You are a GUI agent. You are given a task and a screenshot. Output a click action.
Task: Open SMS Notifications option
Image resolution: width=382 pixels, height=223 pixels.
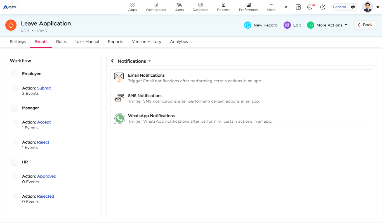click(x=241, y=98)
